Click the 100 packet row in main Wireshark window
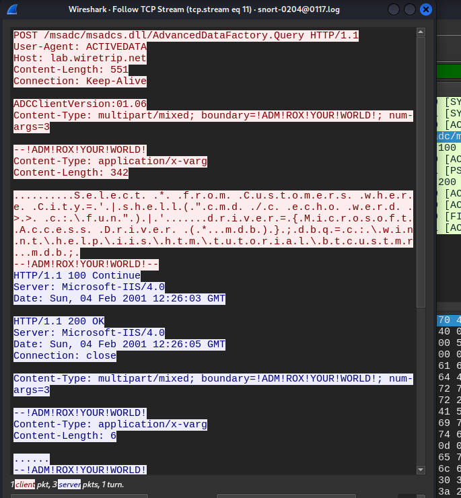 (449, 147)
